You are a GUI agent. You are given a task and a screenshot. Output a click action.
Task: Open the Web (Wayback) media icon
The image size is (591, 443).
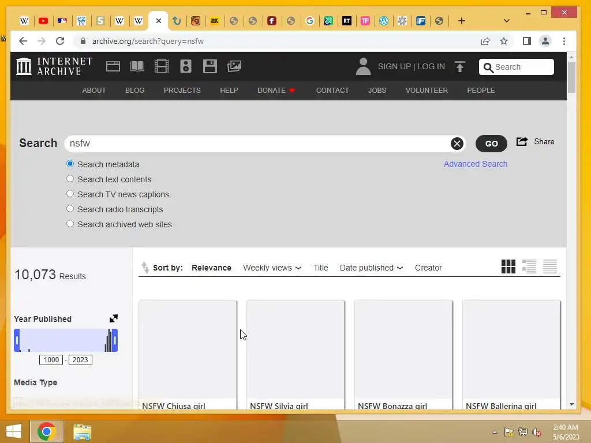pos(113,67)
